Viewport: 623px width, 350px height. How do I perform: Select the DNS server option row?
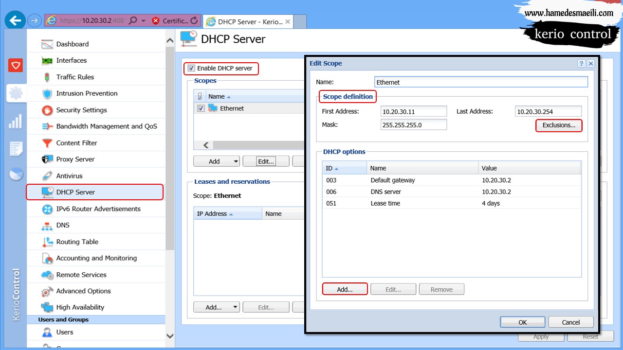point(452,192)
